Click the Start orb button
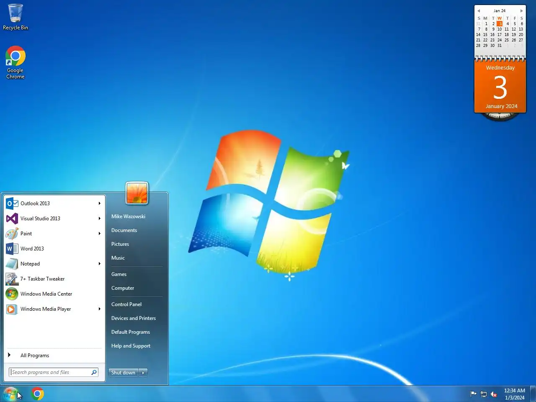The height and width of the screenshot is (402, 536). [x=10, y=394]
